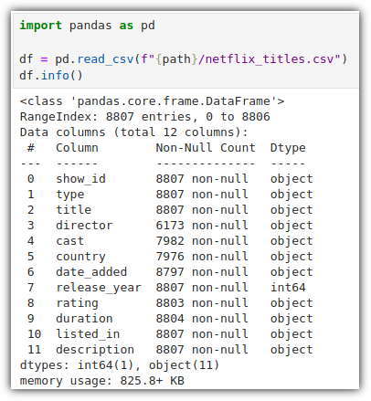Click the 'Dtype' column header
The image size is (371, 401).
pyautogui.click(x=288, y=148)
